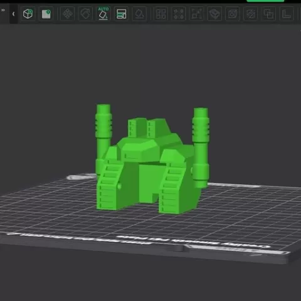Click the diagonal-striped square toolbar icon
301x301 pixels.
pyautogui.click(x=250, y=14)
